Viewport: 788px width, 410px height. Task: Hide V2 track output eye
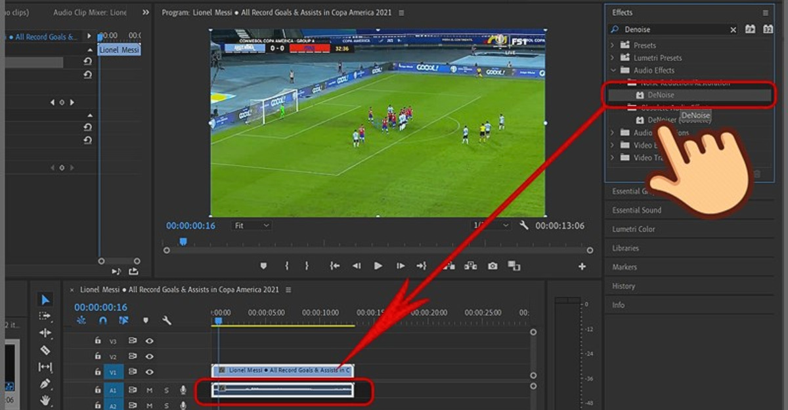[150, 357]
